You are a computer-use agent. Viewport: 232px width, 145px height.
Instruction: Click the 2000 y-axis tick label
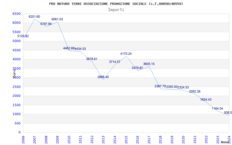coord(17,96)
